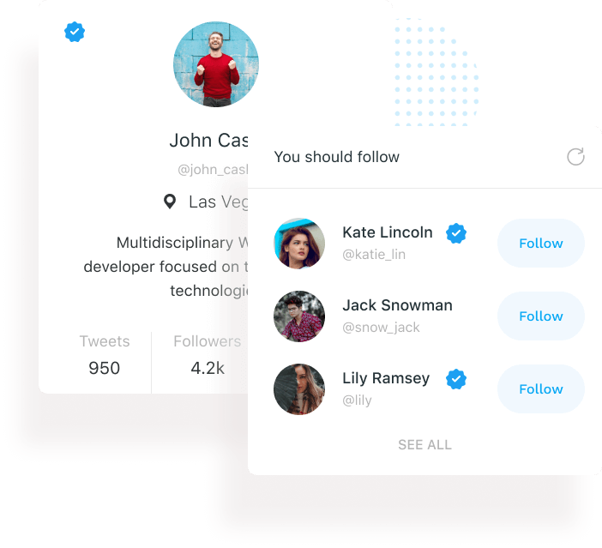Image resolution: width=602 pixels, height=548 pixels.
Task: Click the location pin icon
Action: (x=170, y=202)
